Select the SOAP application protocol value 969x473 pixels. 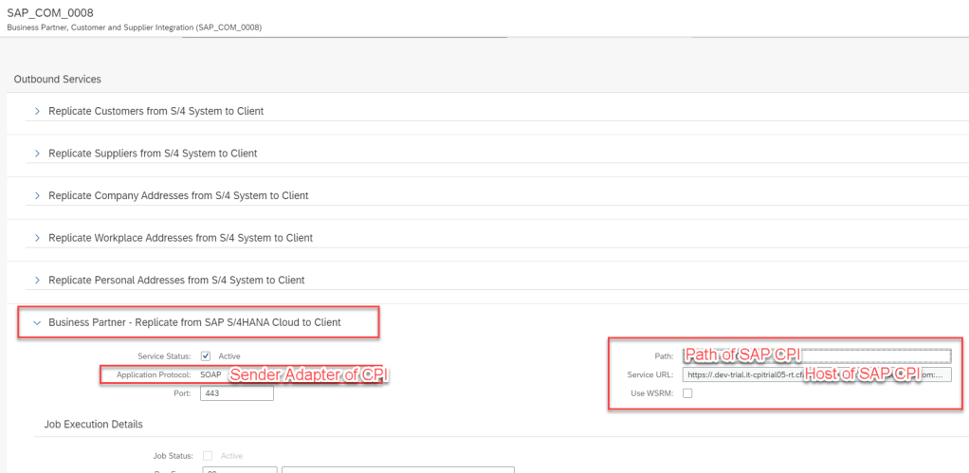coord(210,374)
